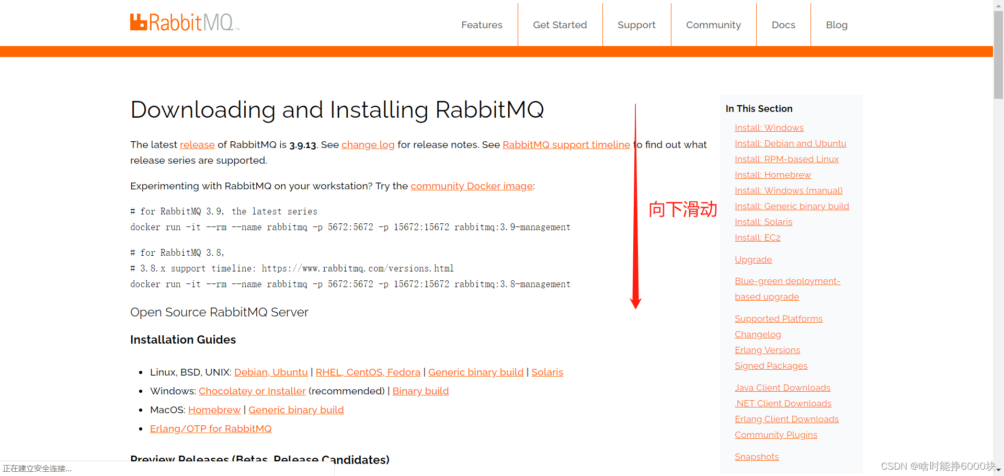The width and height of the screenshot is (1004, 476).
Task: Open Chocolatey or Installer link
Action: tap(252, 391)
